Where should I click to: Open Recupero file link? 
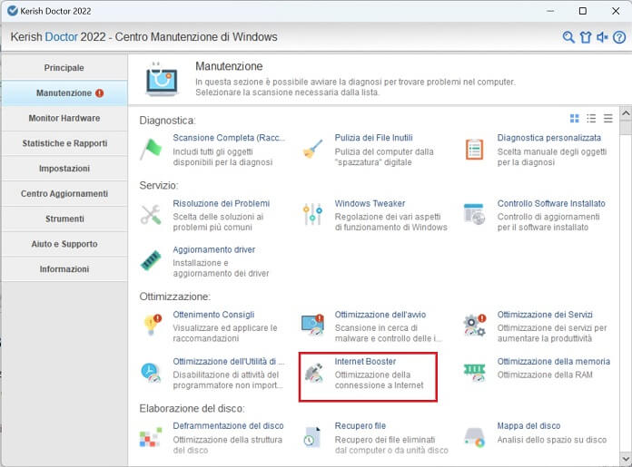tap(360, 426)
